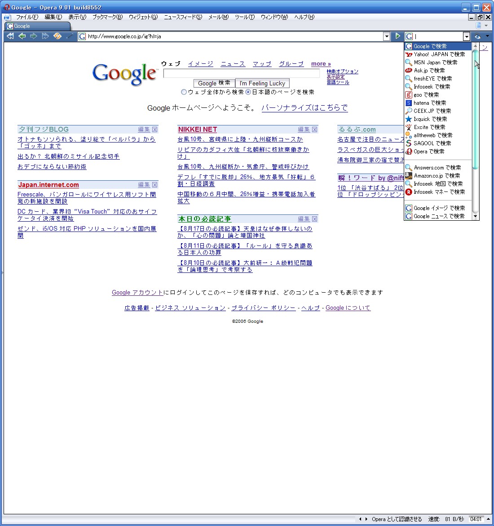The image size is (494, 526).
Task: Click the search list scroll-up arrow
Action: point(475,45)
